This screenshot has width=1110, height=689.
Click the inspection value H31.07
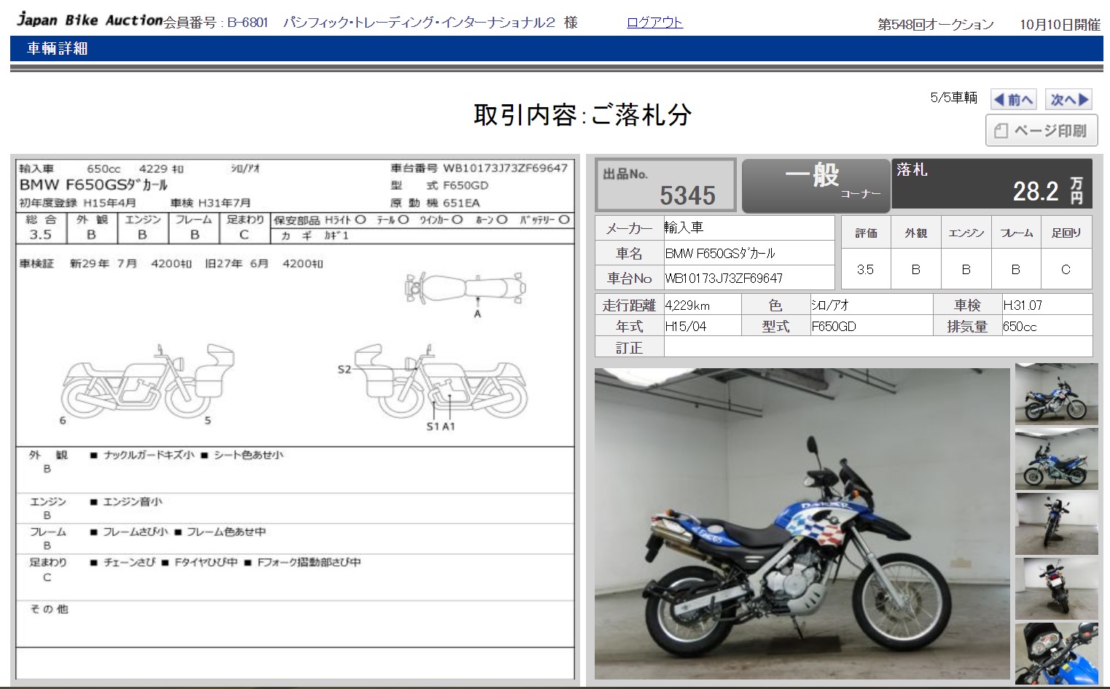pyautogui.click(x=1023, y=305)
